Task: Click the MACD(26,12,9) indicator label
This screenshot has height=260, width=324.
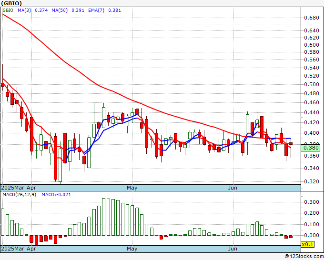Action: coord(19,195)
